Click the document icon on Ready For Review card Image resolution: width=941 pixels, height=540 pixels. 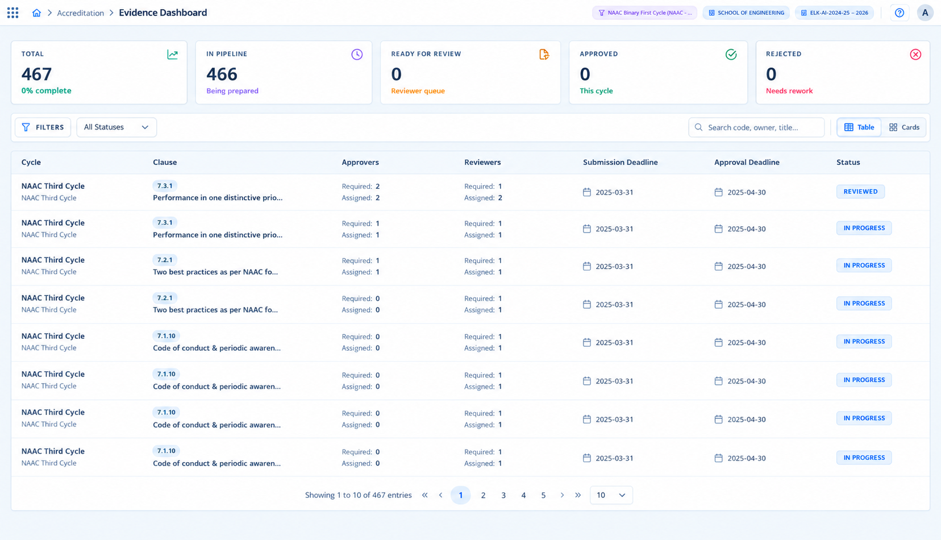pyautogui.click(x=544, y=55)
